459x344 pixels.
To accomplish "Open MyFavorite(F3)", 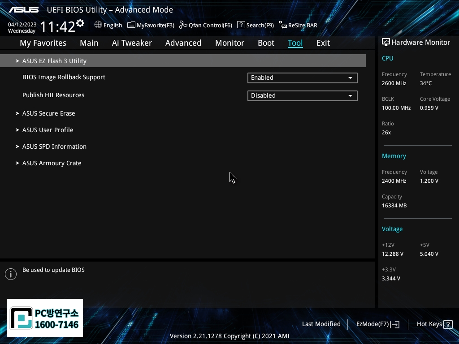I will [151, 25].
